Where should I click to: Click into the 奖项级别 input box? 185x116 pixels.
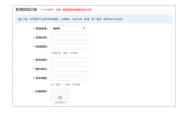(70, 47)
